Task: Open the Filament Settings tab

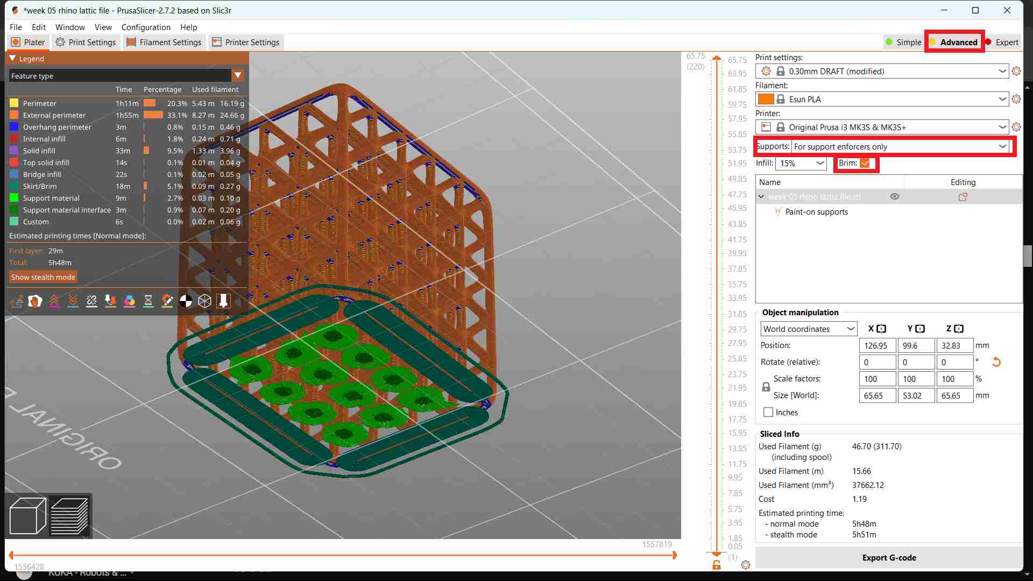Action: [164, 42]
